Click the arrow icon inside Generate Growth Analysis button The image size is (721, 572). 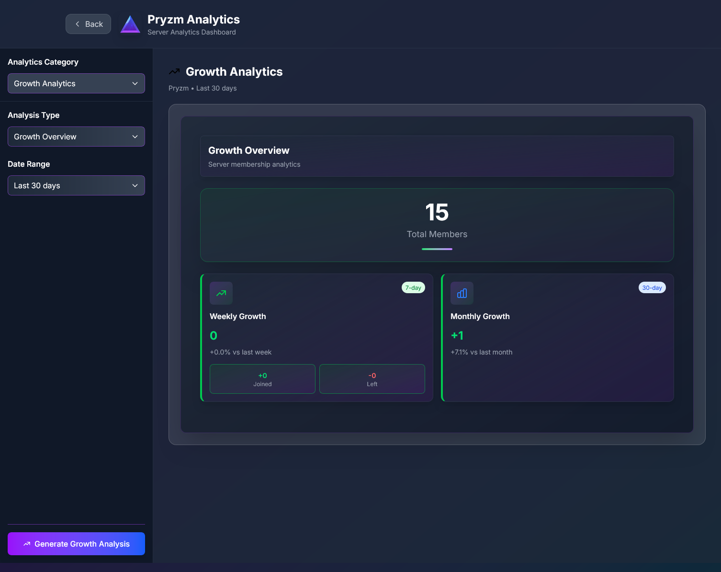(x=28, y=544)
